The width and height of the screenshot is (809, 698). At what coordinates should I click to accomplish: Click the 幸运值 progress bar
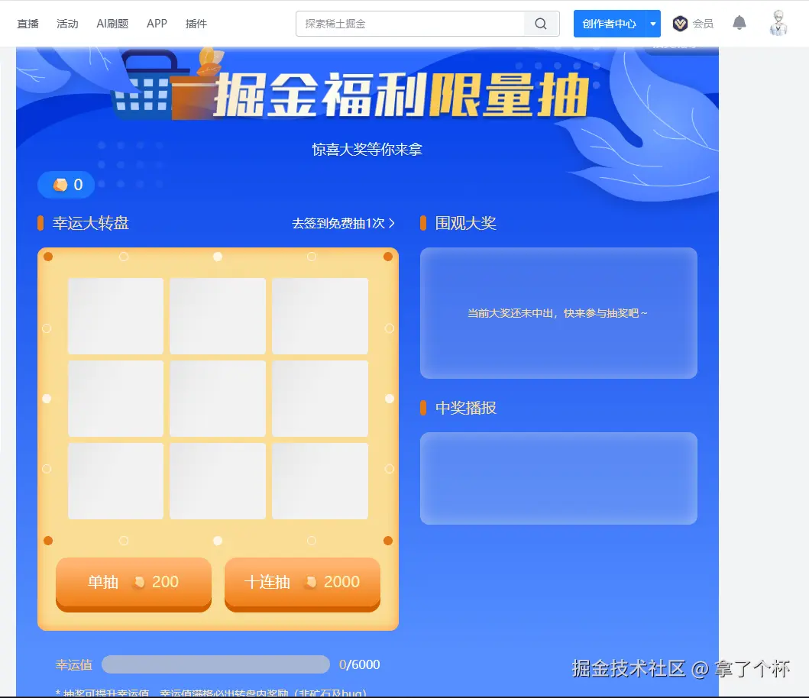coord(215,664)
